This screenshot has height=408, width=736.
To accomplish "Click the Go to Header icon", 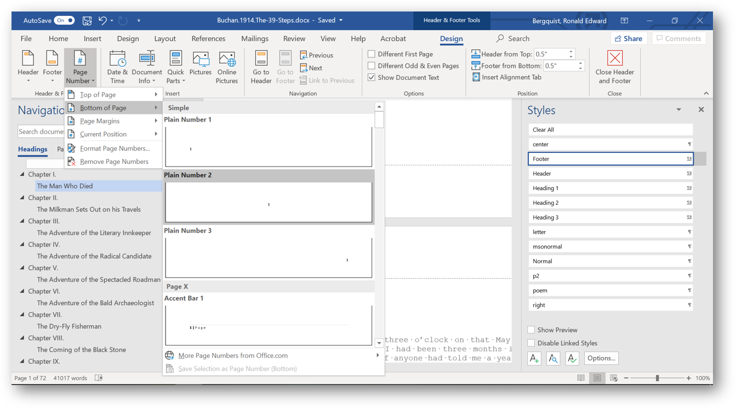I will [260, 66].
